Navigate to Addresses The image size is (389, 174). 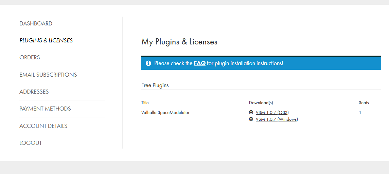point(34,92)
